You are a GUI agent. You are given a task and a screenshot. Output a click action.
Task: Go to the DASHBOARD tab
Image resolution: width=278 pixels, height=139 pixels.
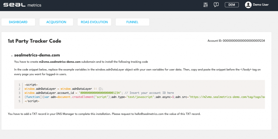(x=18, y=22)
